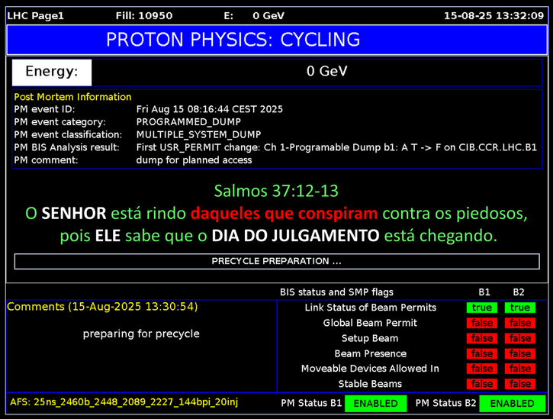Click the BIS status and SMP flags header
The width and height of the screenshot is (553, 419).
pyautogui.click(x=336, y=292)
